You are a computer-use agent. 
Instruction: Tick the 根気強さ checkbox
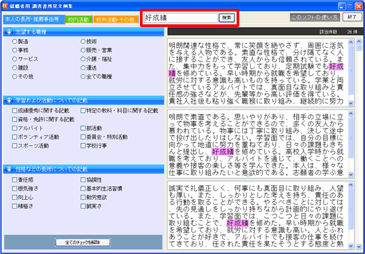point(15,188)
